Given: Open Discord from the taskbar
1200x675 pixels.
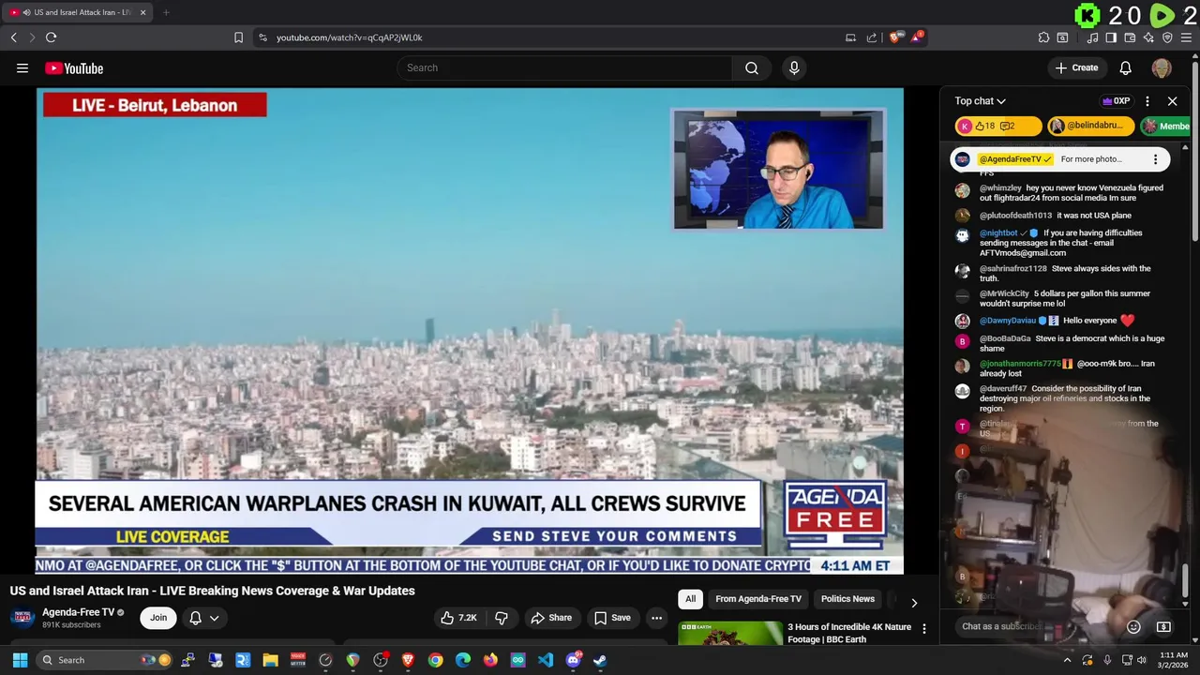Looking at the screenshot, I should pos(573,660).
